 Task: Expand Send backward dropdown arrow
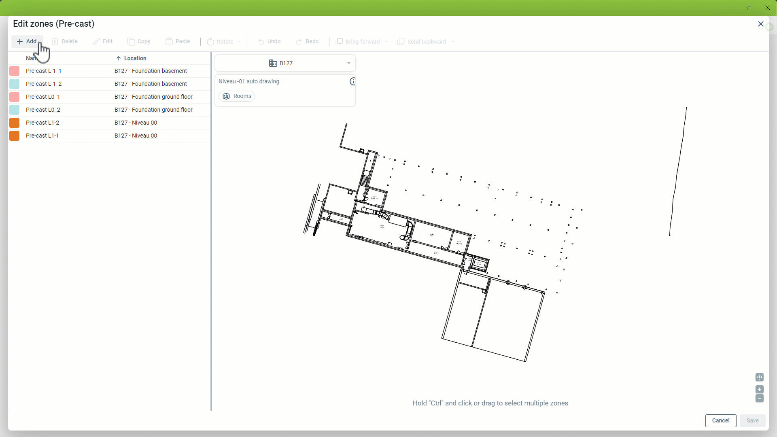(453, 42)
